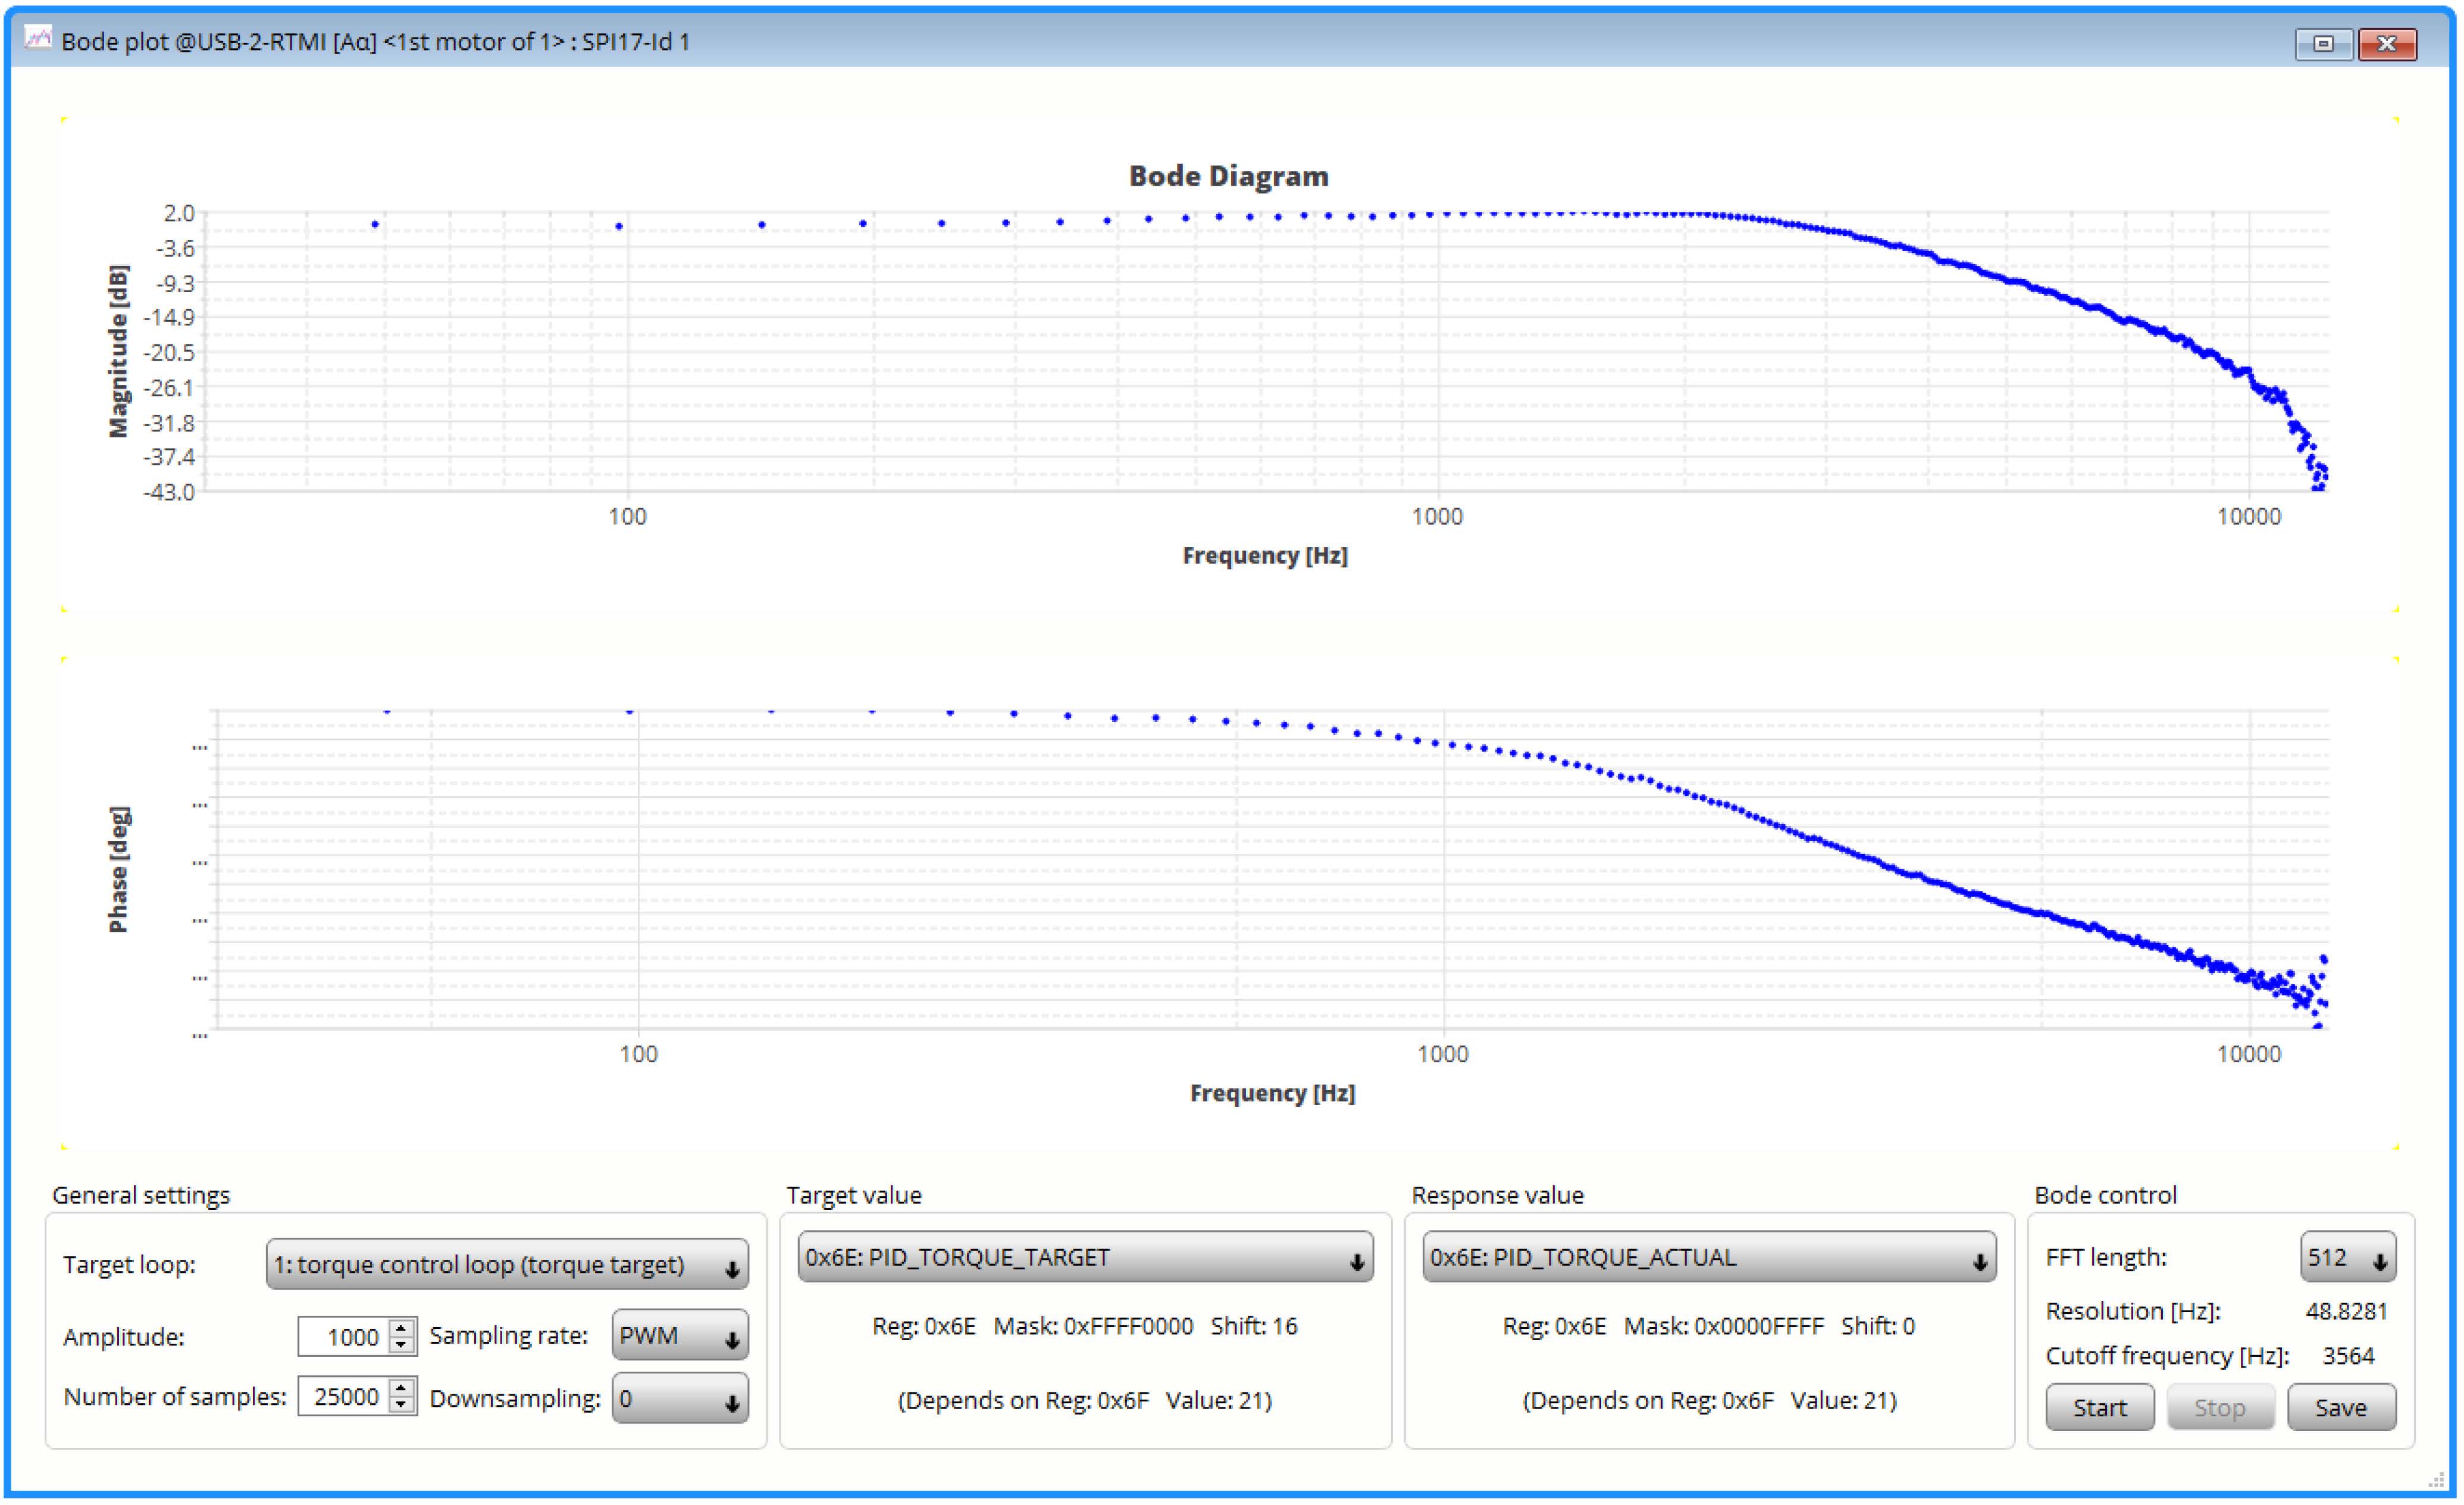Click into the Amplitude value field
This screenshot has width=2464, height=1505.
point(344,1337)
